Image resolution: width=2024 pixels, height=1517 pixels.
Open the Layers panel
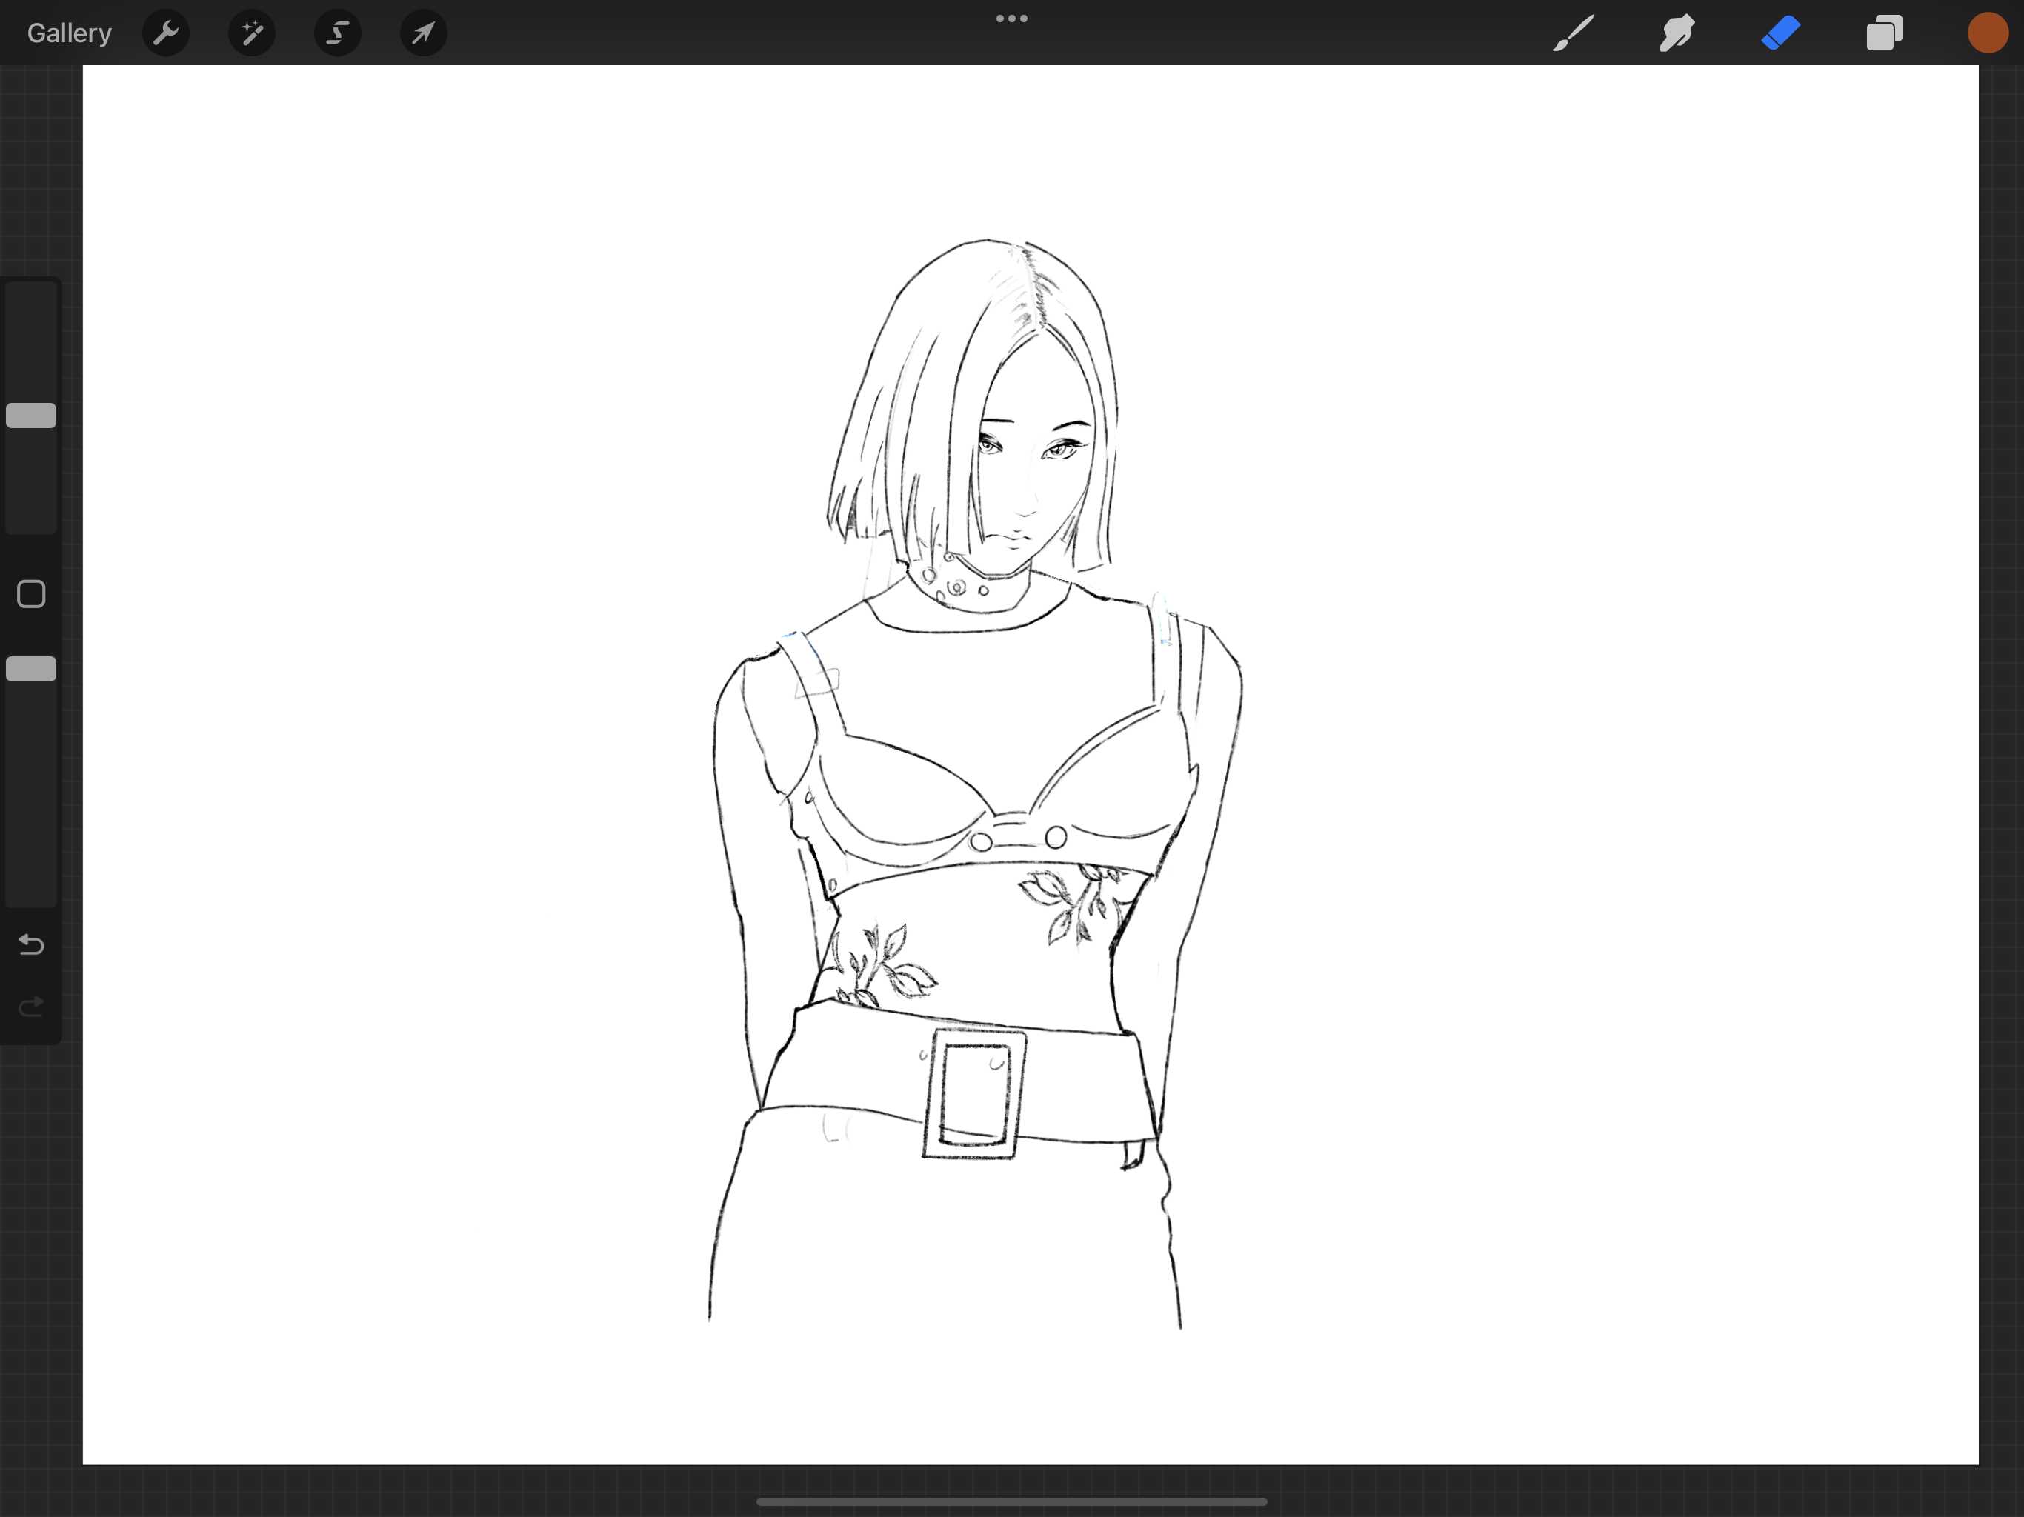[x=1884, y=33]
